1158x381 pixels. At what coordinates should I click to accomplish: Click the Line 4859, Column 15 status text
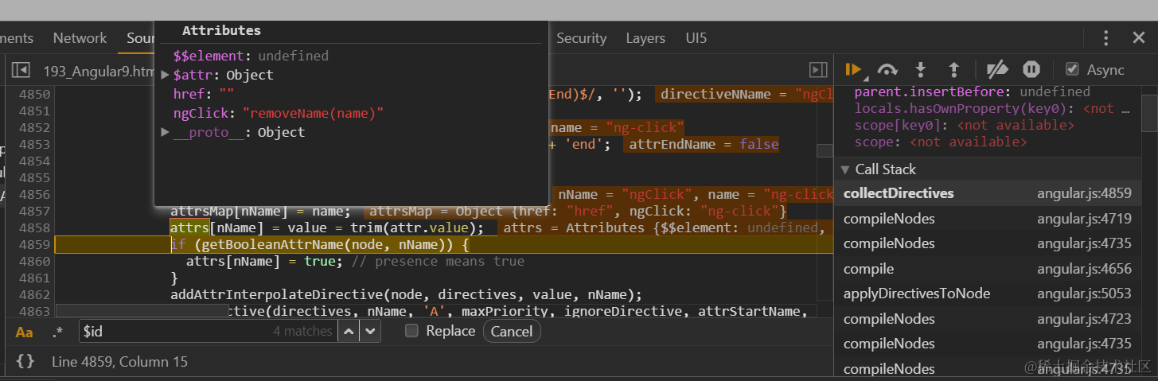(119, 362)
